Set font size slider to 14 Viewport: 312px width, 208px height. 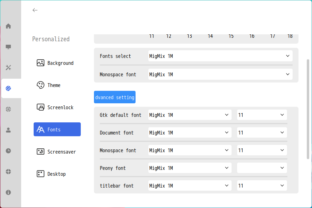point(210,36)
